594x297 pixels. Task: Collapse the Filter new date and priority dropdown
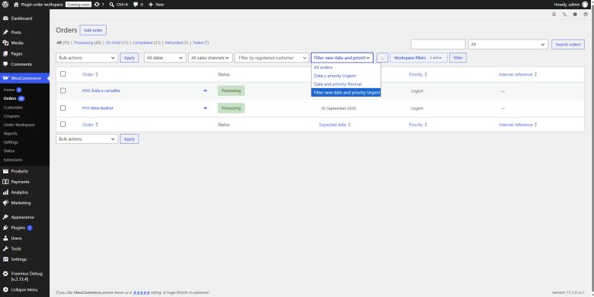tap(342, 57)
